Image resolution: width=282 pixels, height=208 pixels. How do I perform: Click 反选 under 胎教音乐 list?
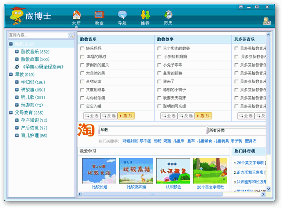point(109,116)
